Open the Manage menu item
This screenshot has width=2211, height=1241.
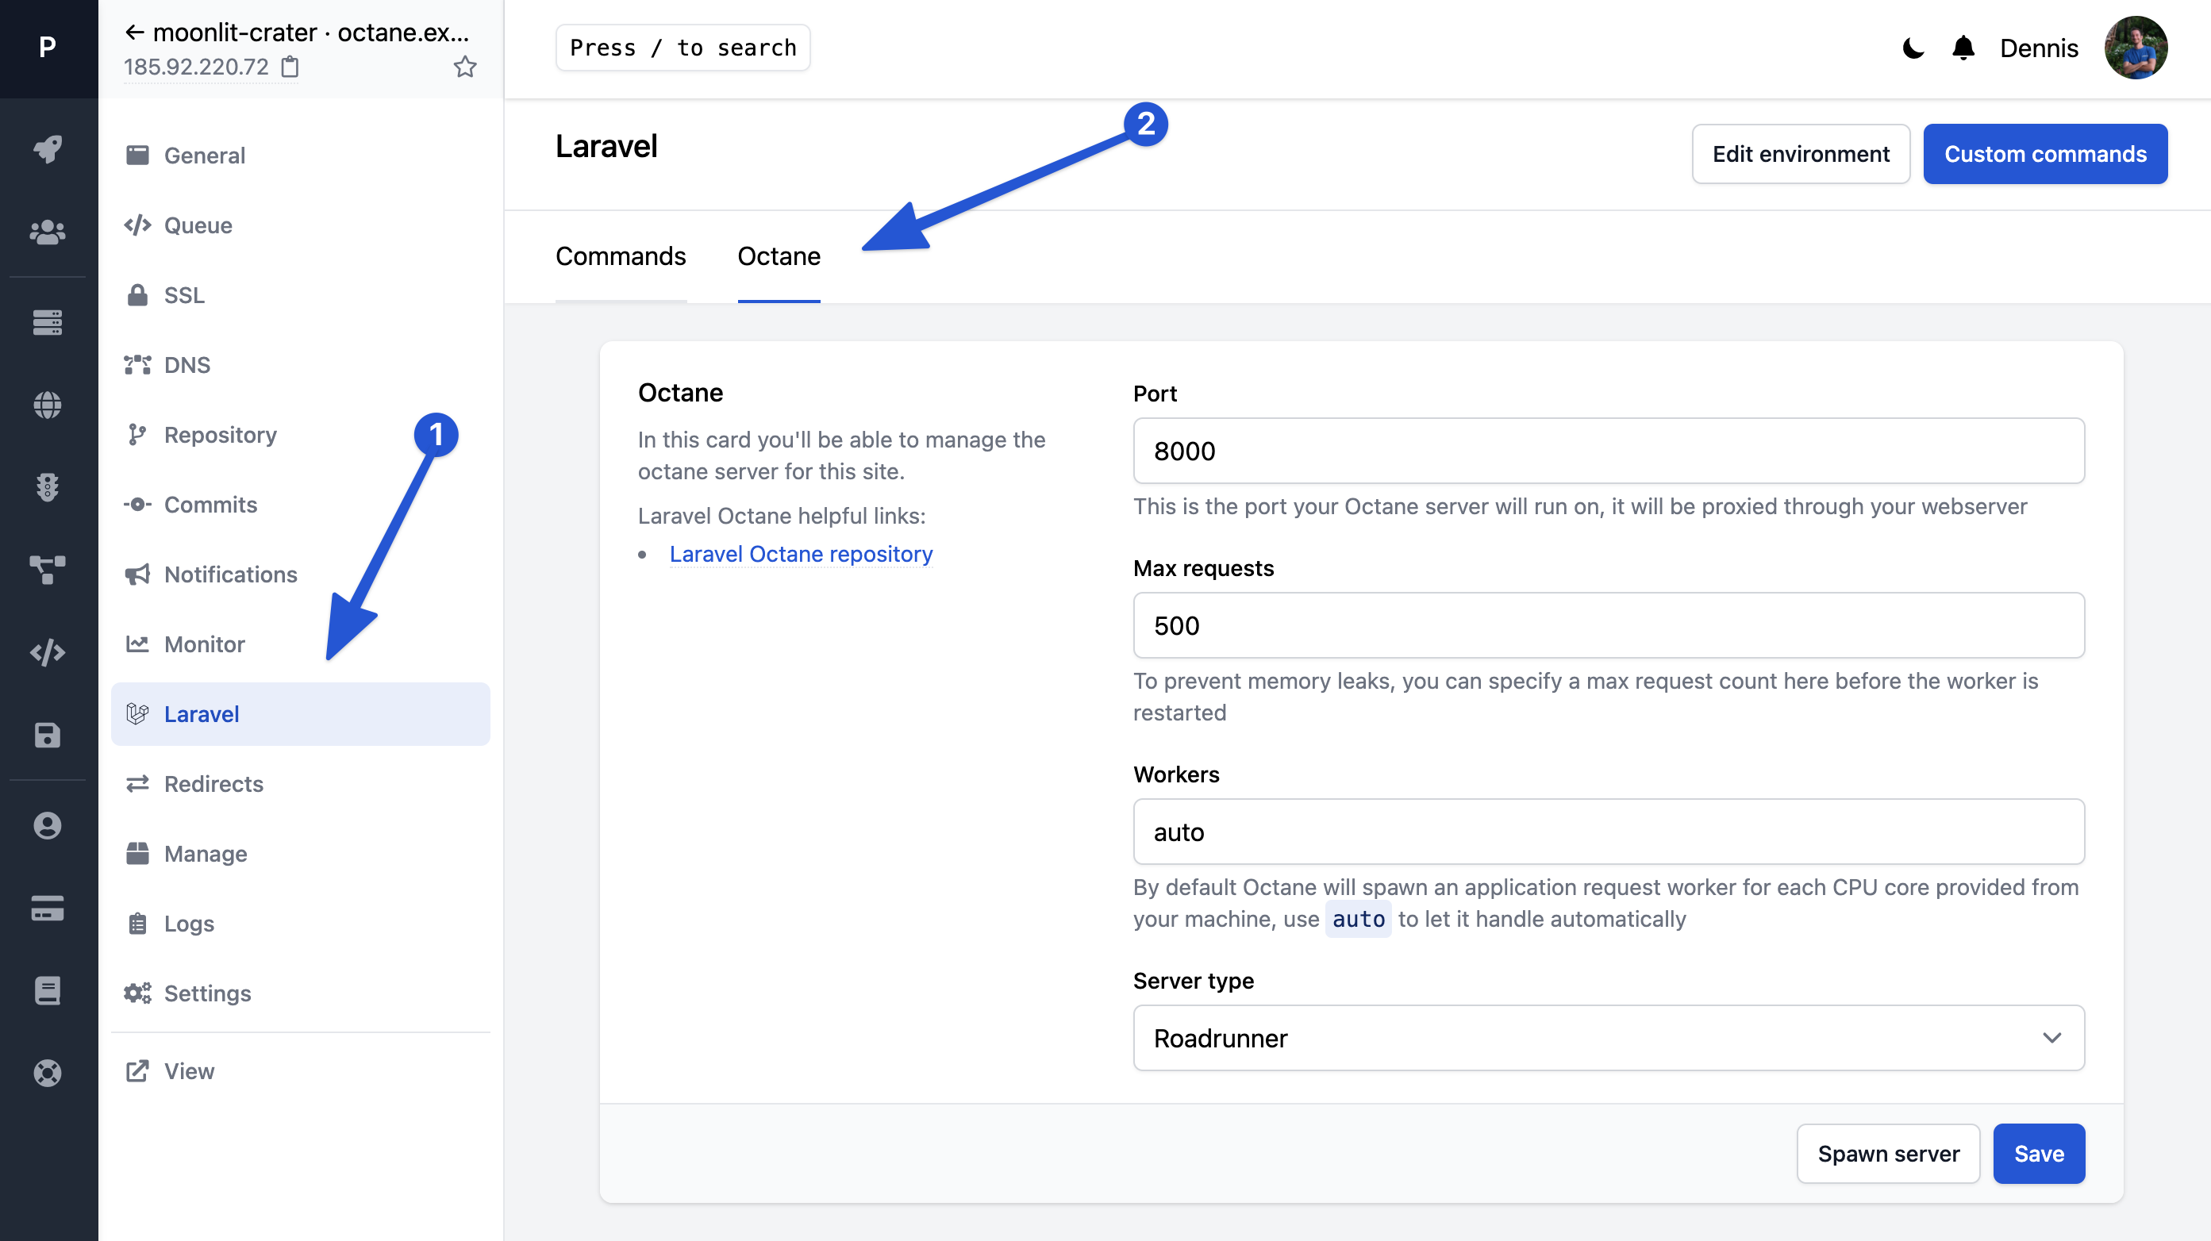pos(301,853)
